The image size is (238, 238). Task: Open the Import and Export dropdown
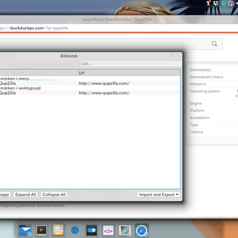point(158,195)
